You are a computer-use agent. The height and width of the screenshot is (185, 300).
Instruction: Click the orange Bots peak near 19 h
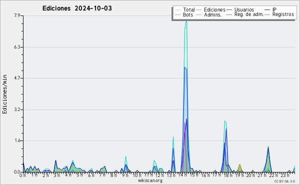pos(239,165)
